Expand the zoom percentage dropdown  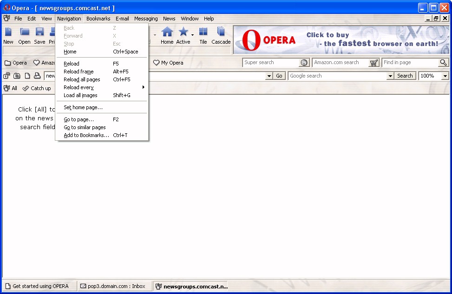point(445,76)
